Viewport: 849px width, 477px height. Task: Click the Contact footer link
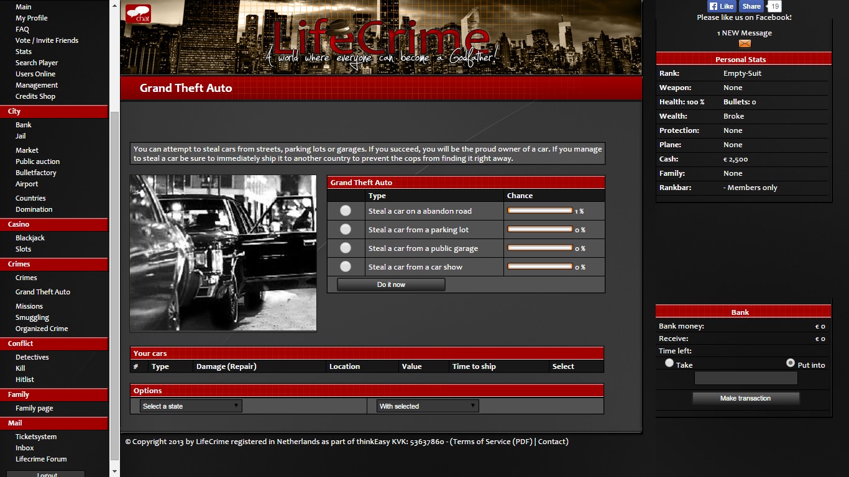click(x=553, y=442)
